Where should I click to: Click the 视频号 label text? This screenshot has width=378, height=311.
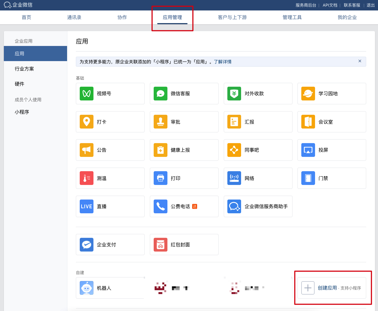point(104,94)
